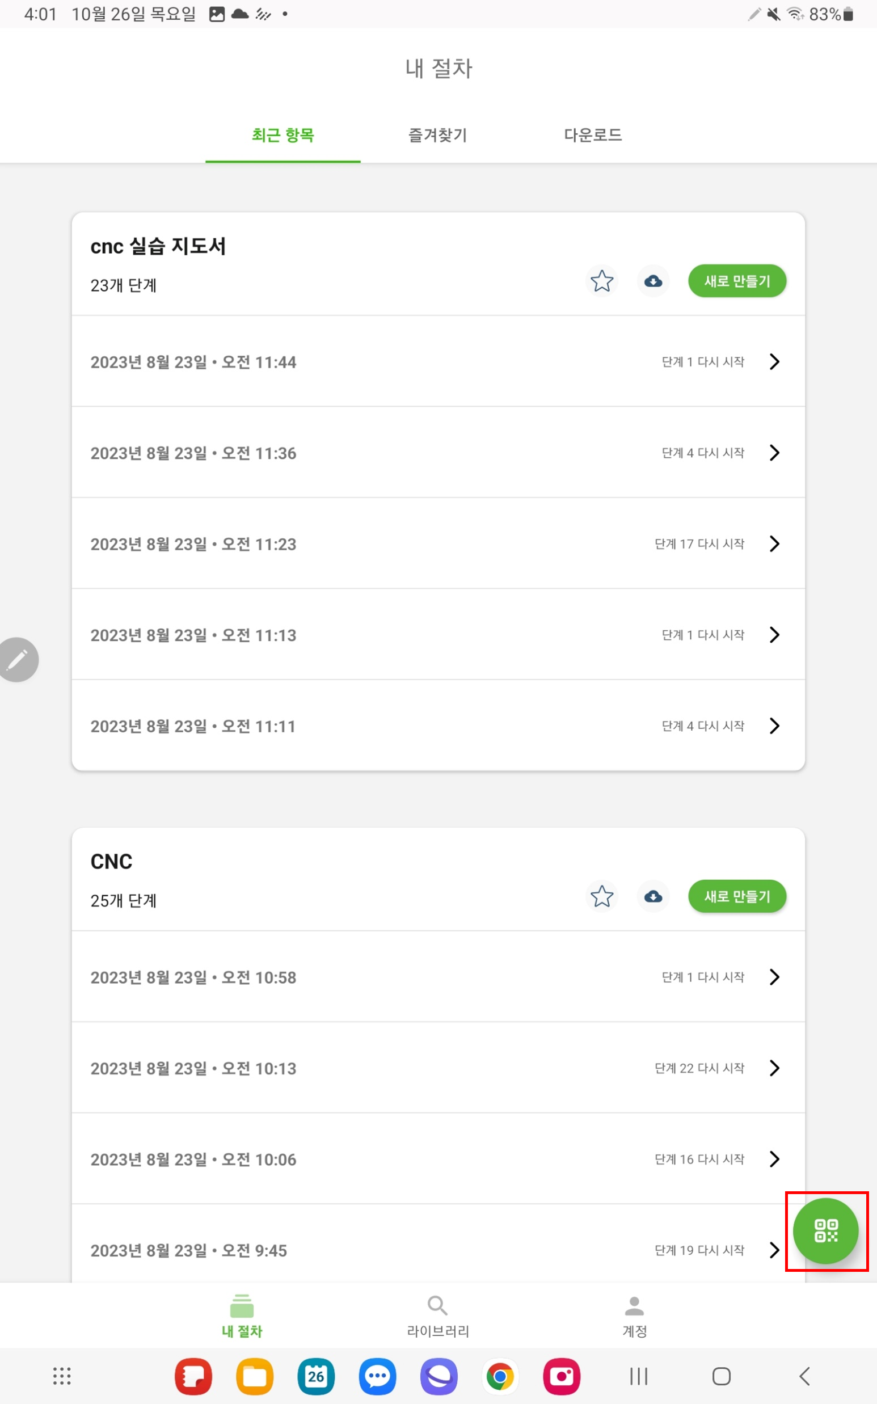Image resolution: width=877 pixels, height=1404 pixels.
Task: Switch to the 즐겨찾기 tab
Action: (438, 135)
